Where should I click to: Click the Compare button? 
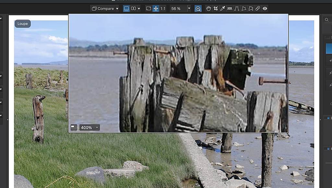(x=103, y=9)
